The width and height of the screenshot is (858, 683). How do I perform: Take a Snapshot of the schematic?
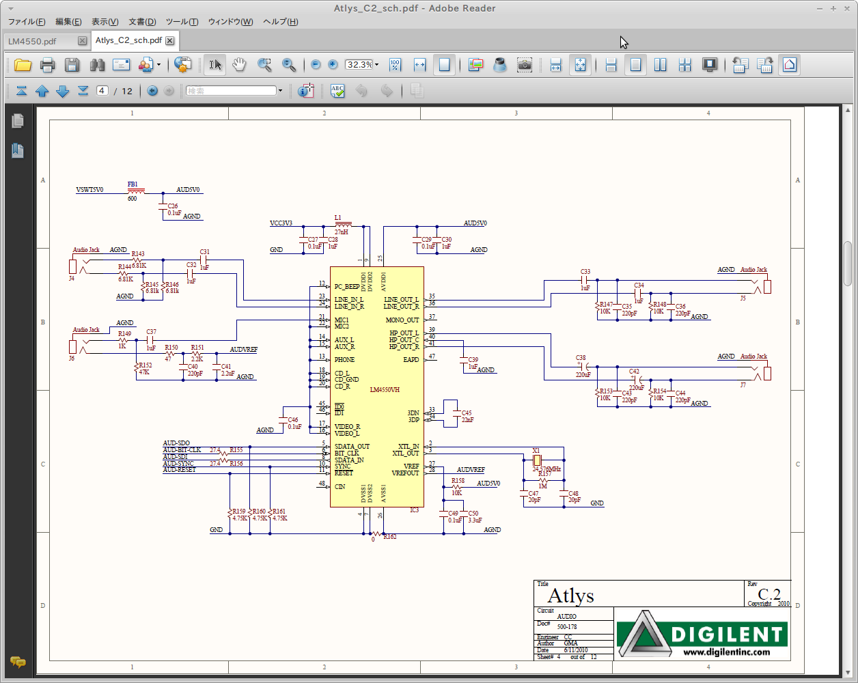(x=525, y=65)
